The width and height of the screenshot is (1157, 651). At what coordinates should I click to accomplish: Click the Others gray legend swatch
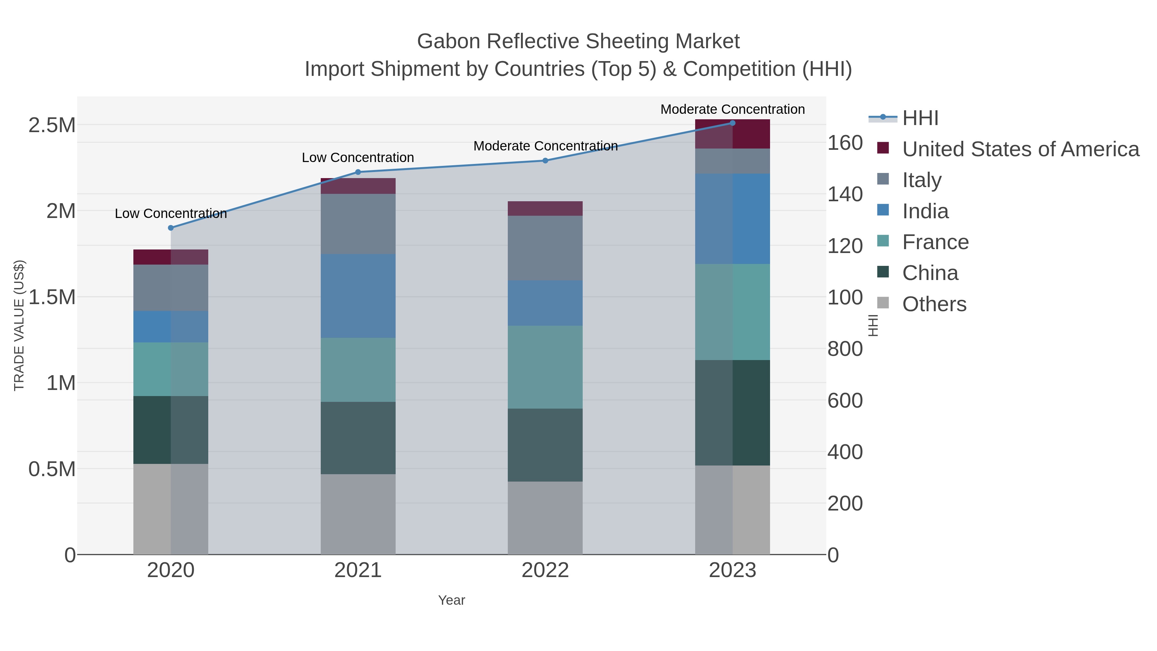883,303
